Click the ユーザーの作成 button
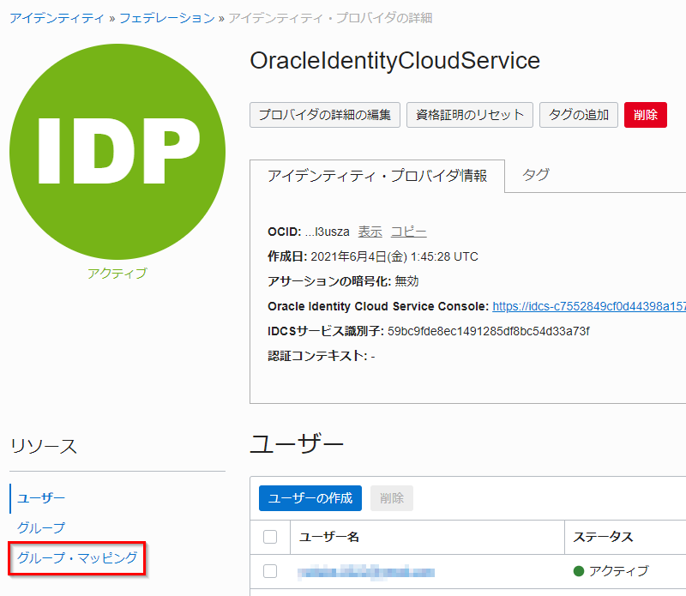The height and width of the screenshot is (596, 686). [310, 498]
